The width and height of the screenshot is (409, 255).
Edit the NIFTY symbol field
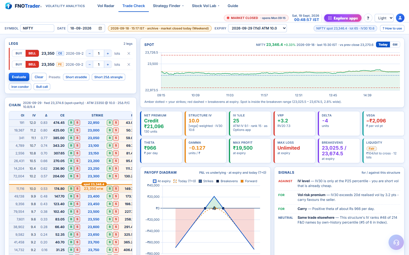pos(37,28)
